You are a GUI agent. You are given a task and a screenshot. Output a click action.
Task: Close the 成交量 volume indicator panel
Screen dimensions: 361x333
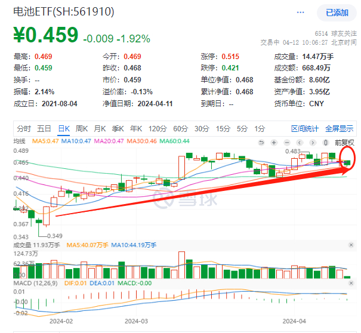tap(351, 245)
